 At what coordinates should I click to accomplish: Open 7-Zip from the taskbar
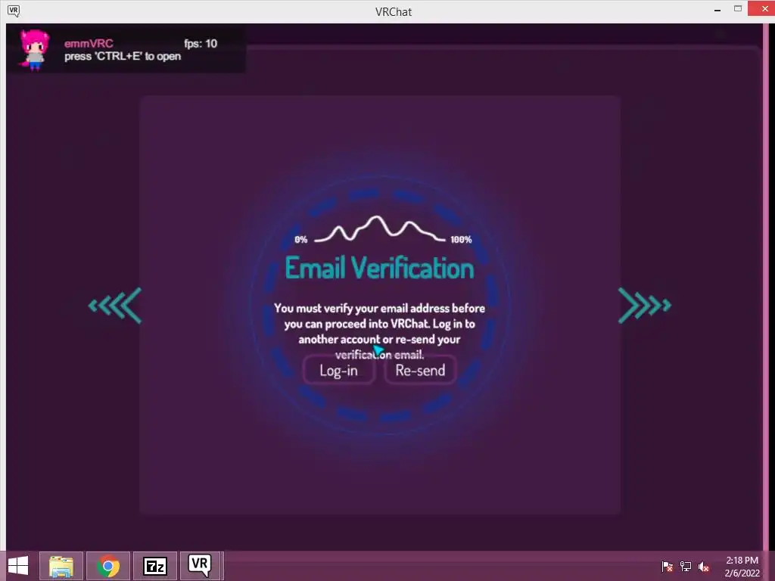155,566
